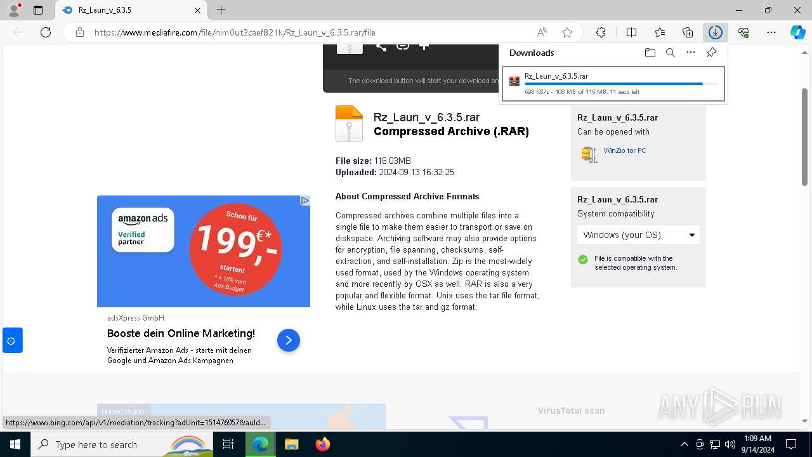Screen dimensions: 812x457
Task: Click the RAR file type icon
Action: 349,124
